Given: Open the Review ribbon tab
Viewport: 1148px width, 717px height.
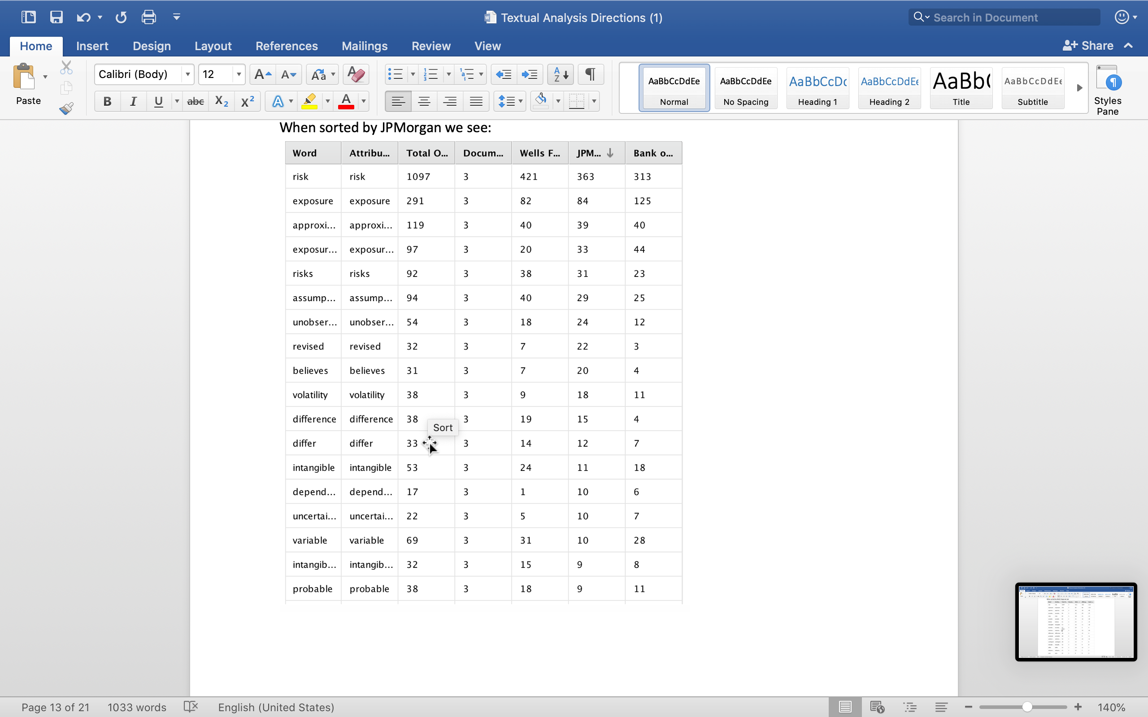Looking at the screenshot, I should coord(430,46).
